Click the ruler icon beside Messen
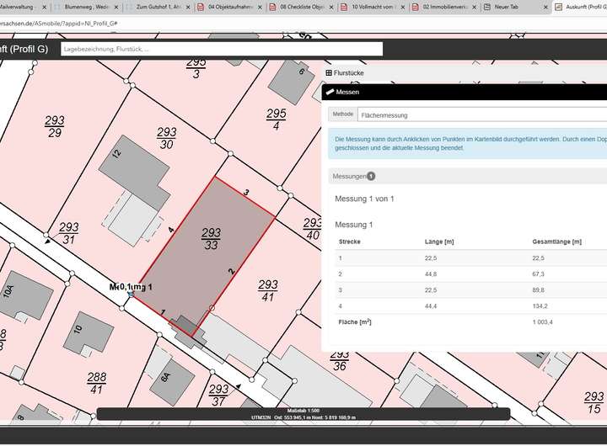 [330, 92]
